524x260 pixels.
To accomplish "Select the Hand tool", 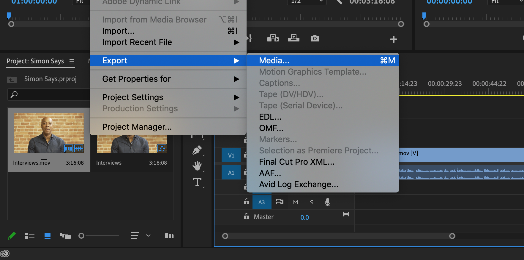I will [x=197, y=166].
